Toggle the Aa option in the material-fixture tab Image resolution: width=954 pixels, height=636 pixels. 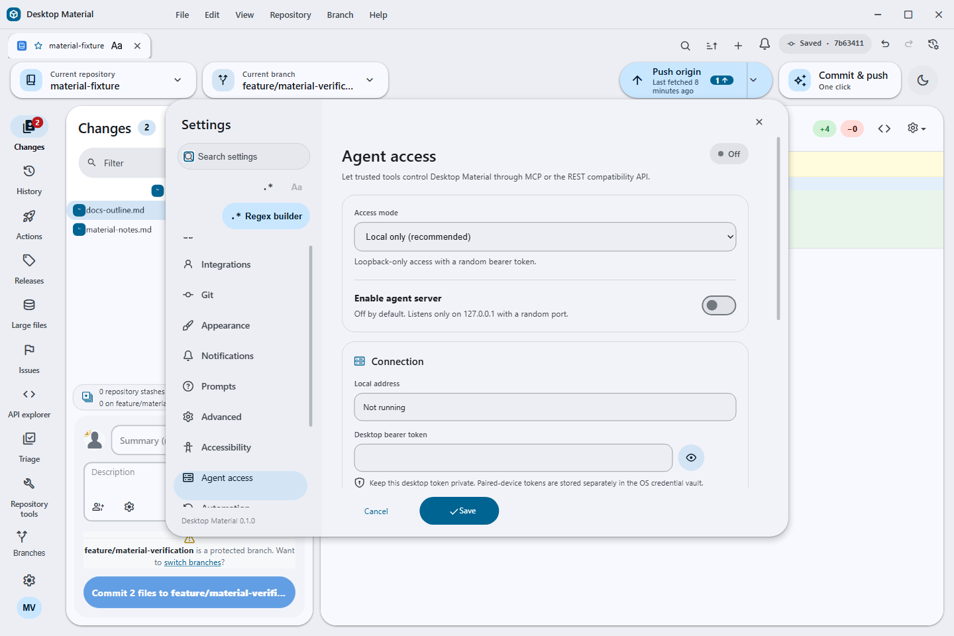[117, 46]
